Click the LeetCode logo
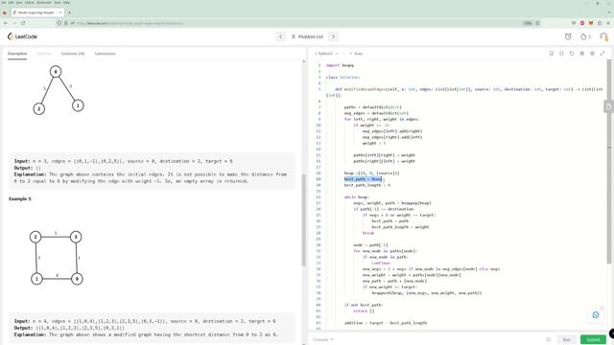 (22, 36)
